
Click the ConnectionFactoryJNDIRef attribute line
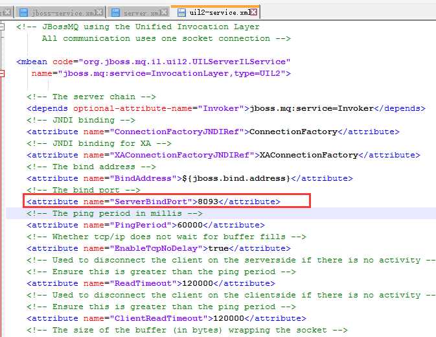coord(213,132)
